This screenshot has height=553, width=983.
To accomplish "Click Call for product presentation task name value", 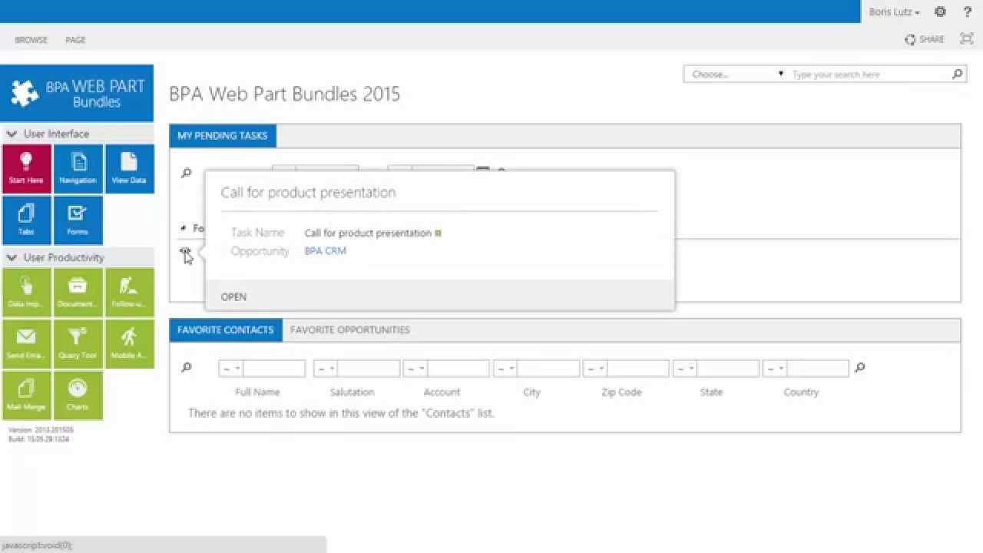I will (x=368, y=233).
